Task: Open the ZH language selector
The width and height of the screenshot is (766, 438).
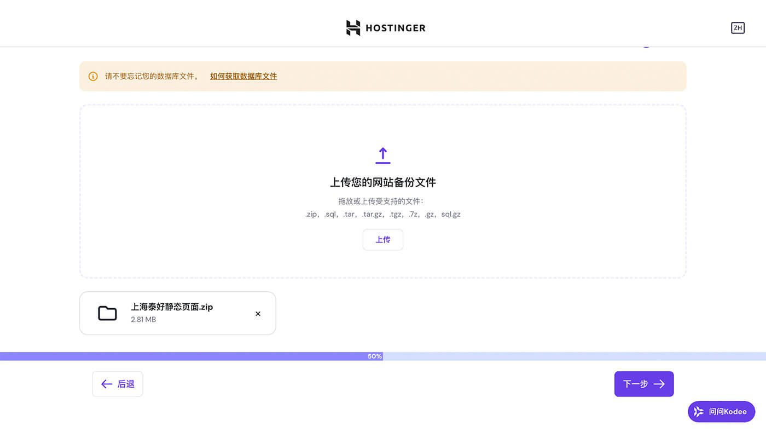Action: [738, 27]
